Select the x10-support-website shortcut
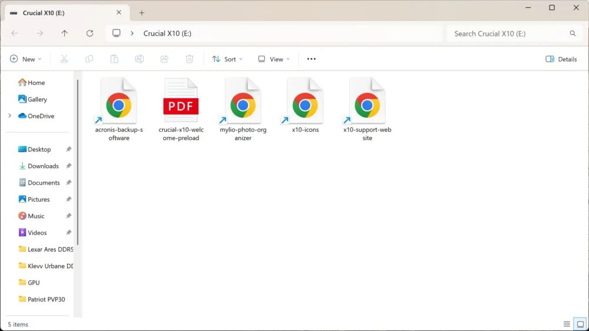This screenshot has height=331, width=589. click(367, 109)
